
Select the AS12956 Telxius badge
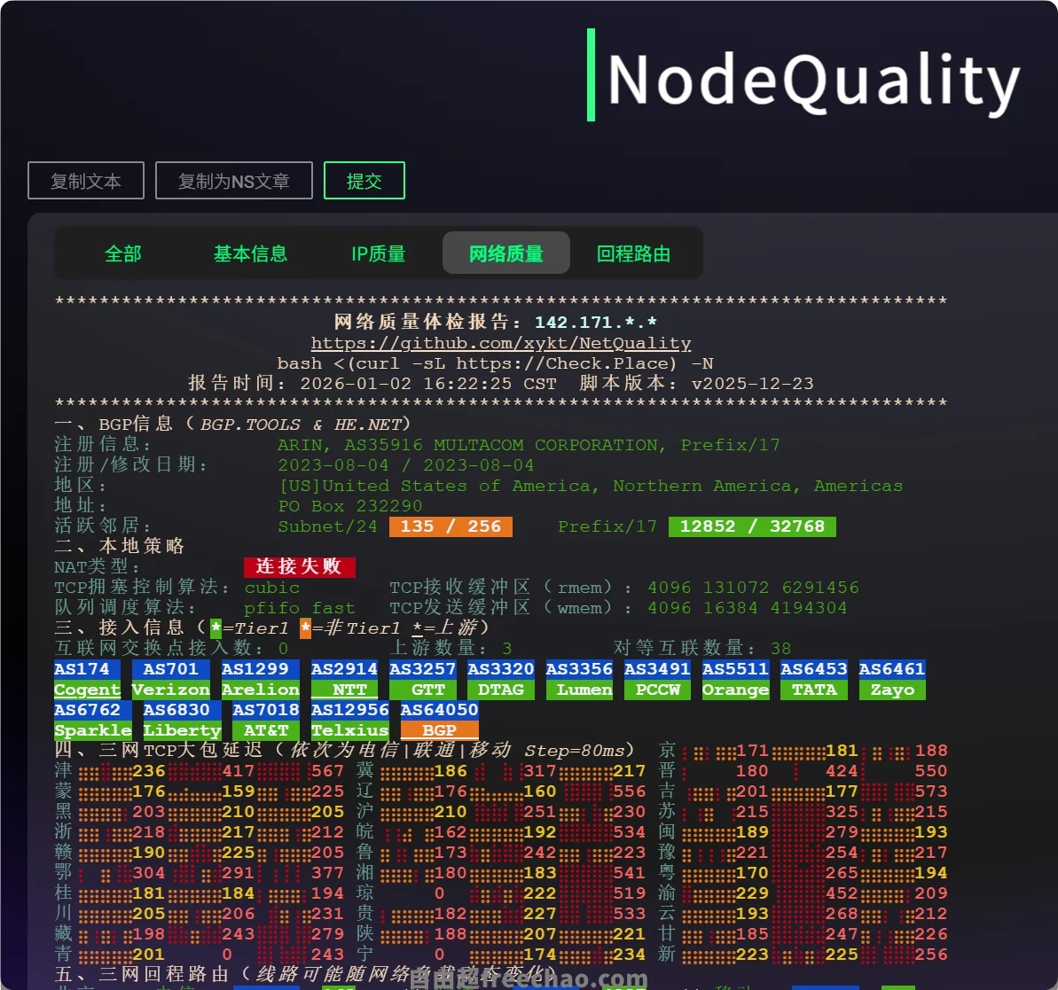click(x=349, y=720)
